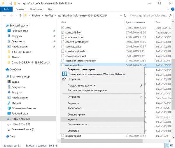Click the help question mark icon
175x148 pixels.
(173, 9)
